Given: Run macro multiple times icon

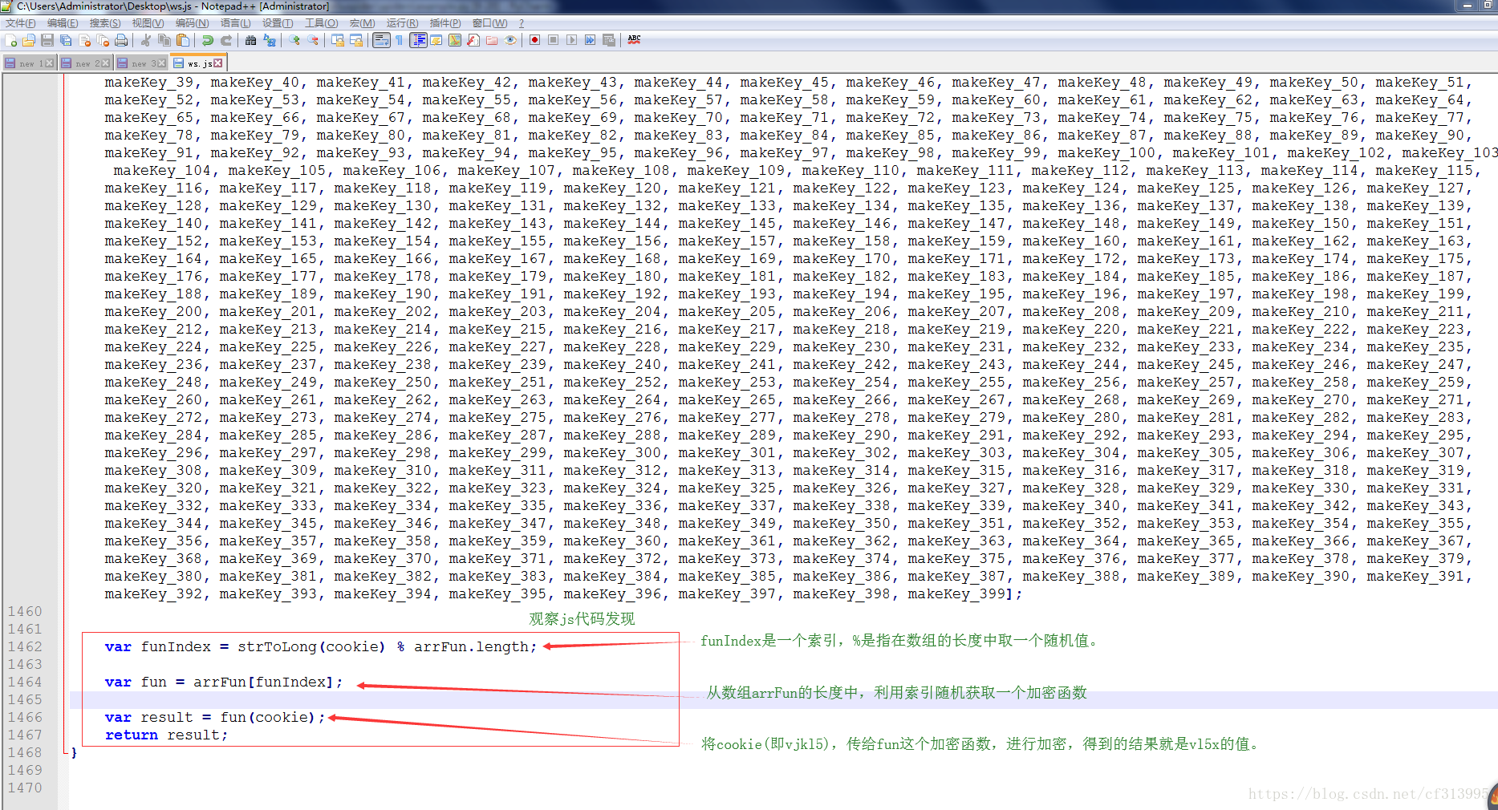Looking at the screenshot, I should pos(590,40).
